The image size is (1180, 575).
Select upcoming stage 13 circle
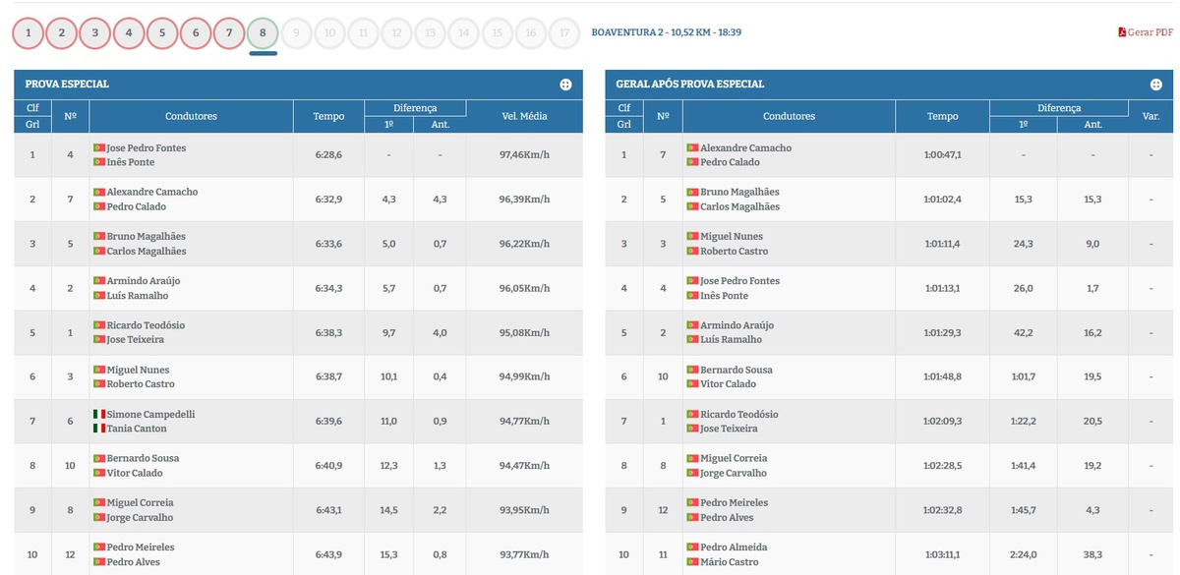430,32
